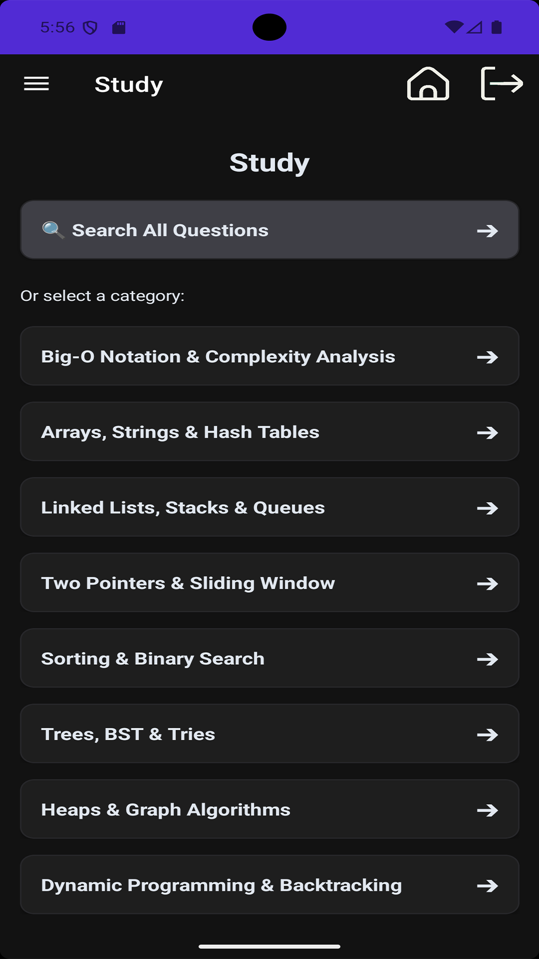Screen dimensions: 539x959
Task: Tap the logout icon in the header
Action: pyautogui.click(x=502, y=83)
